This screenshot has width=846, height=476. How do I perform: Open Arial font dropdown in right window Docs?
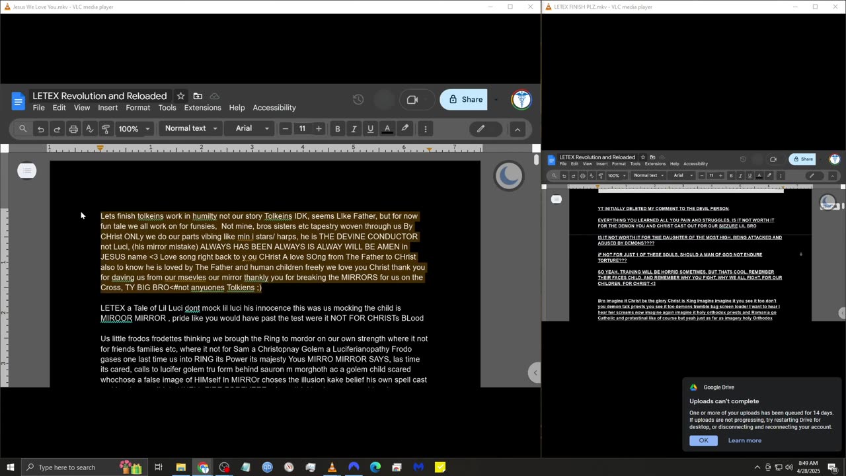(x=683, y=176)
